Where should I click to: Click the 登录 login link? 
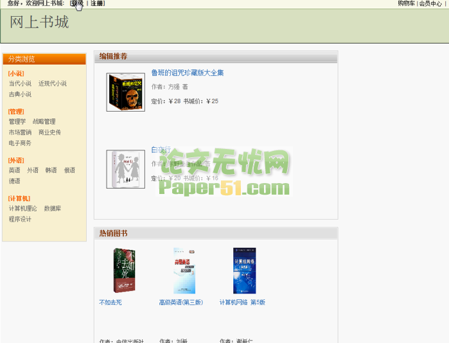pos(77,3)
